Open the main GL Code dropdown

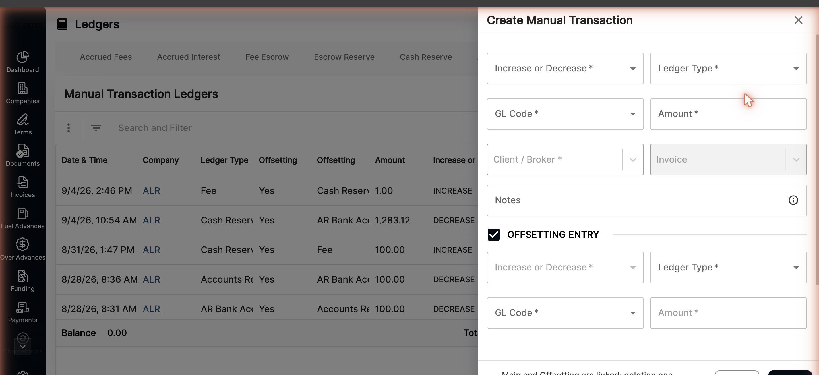tap(565, 114)
